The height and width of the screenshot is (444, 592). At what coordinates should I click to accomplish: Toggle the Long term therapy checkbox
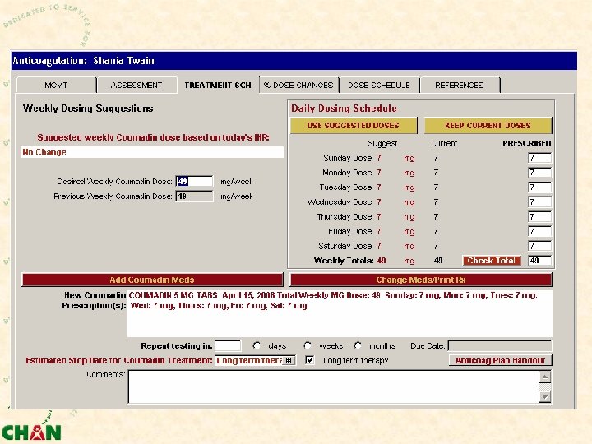click(310, 360)
